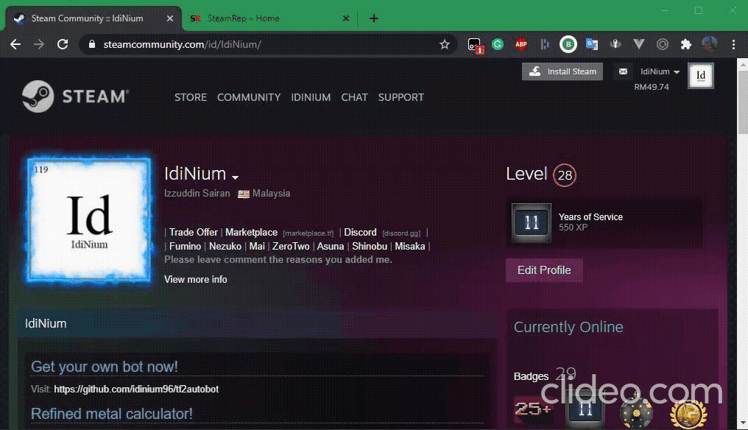Open the Marketplace link
This screenshot has height=430, width=748.
coord(251,233)
